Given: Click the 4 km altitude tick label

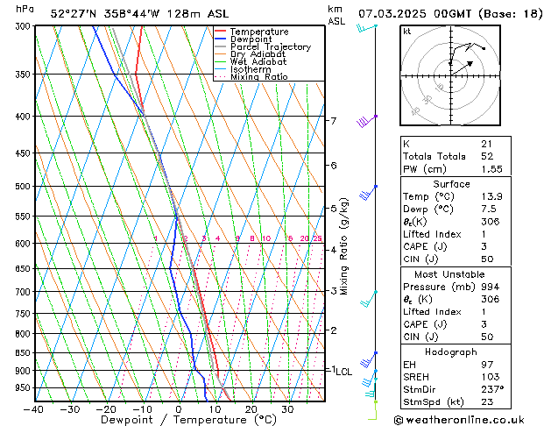Looking at the screenshot, I should (334, 251).
